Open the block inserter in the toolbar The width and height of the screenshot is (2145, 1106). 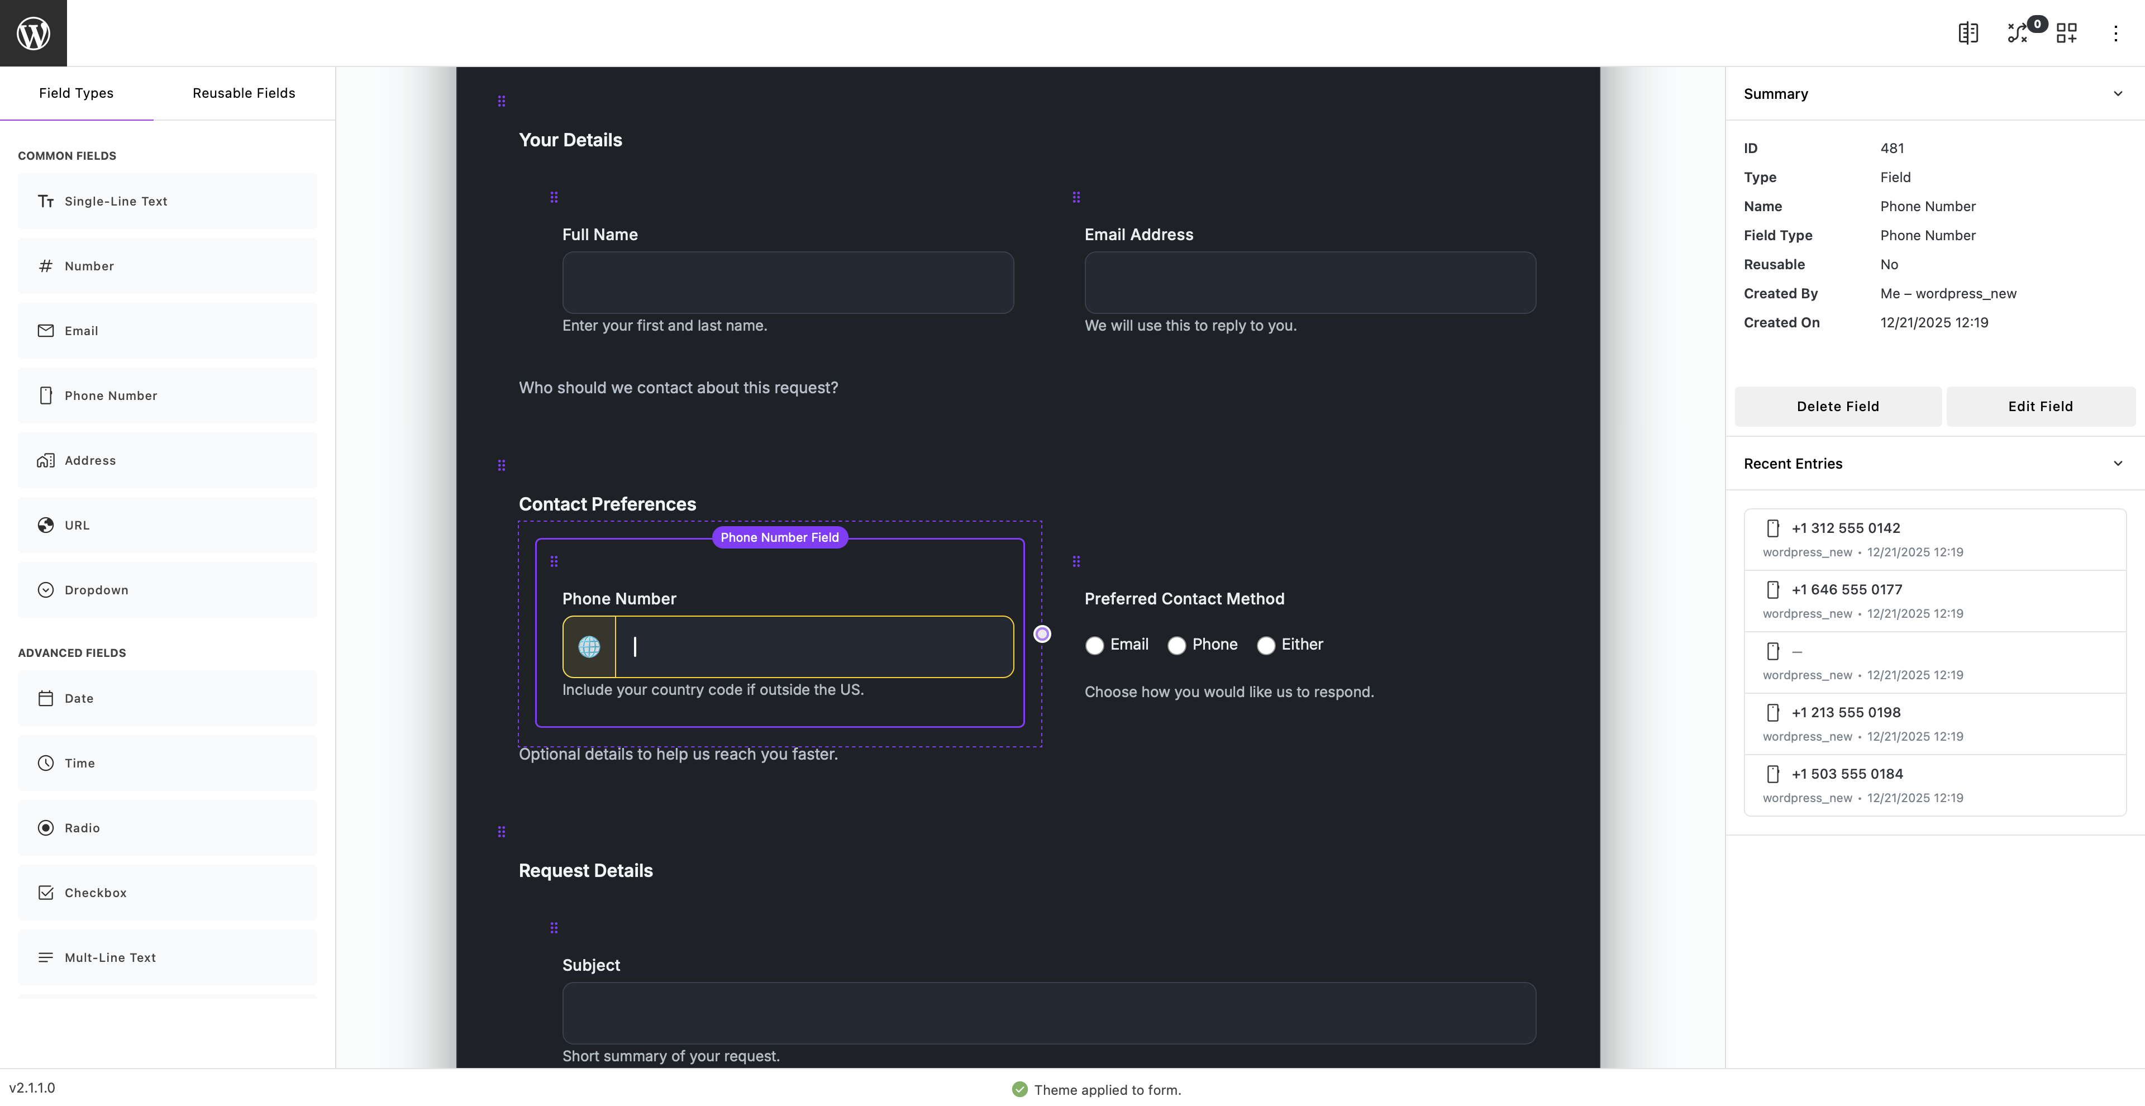point(2067,32)
